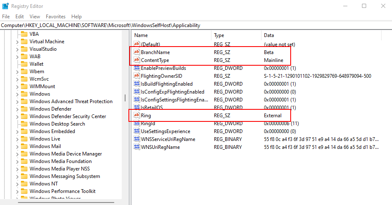Click the FlightingOwnerSID string value icon
This screenshot has width=392, height=205.
136,76
